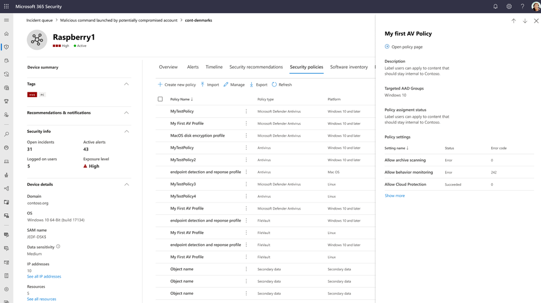The height and width of the screenshot is (303, 541).
Task: Click Export in the toolbar
Action: coord(258,85)
